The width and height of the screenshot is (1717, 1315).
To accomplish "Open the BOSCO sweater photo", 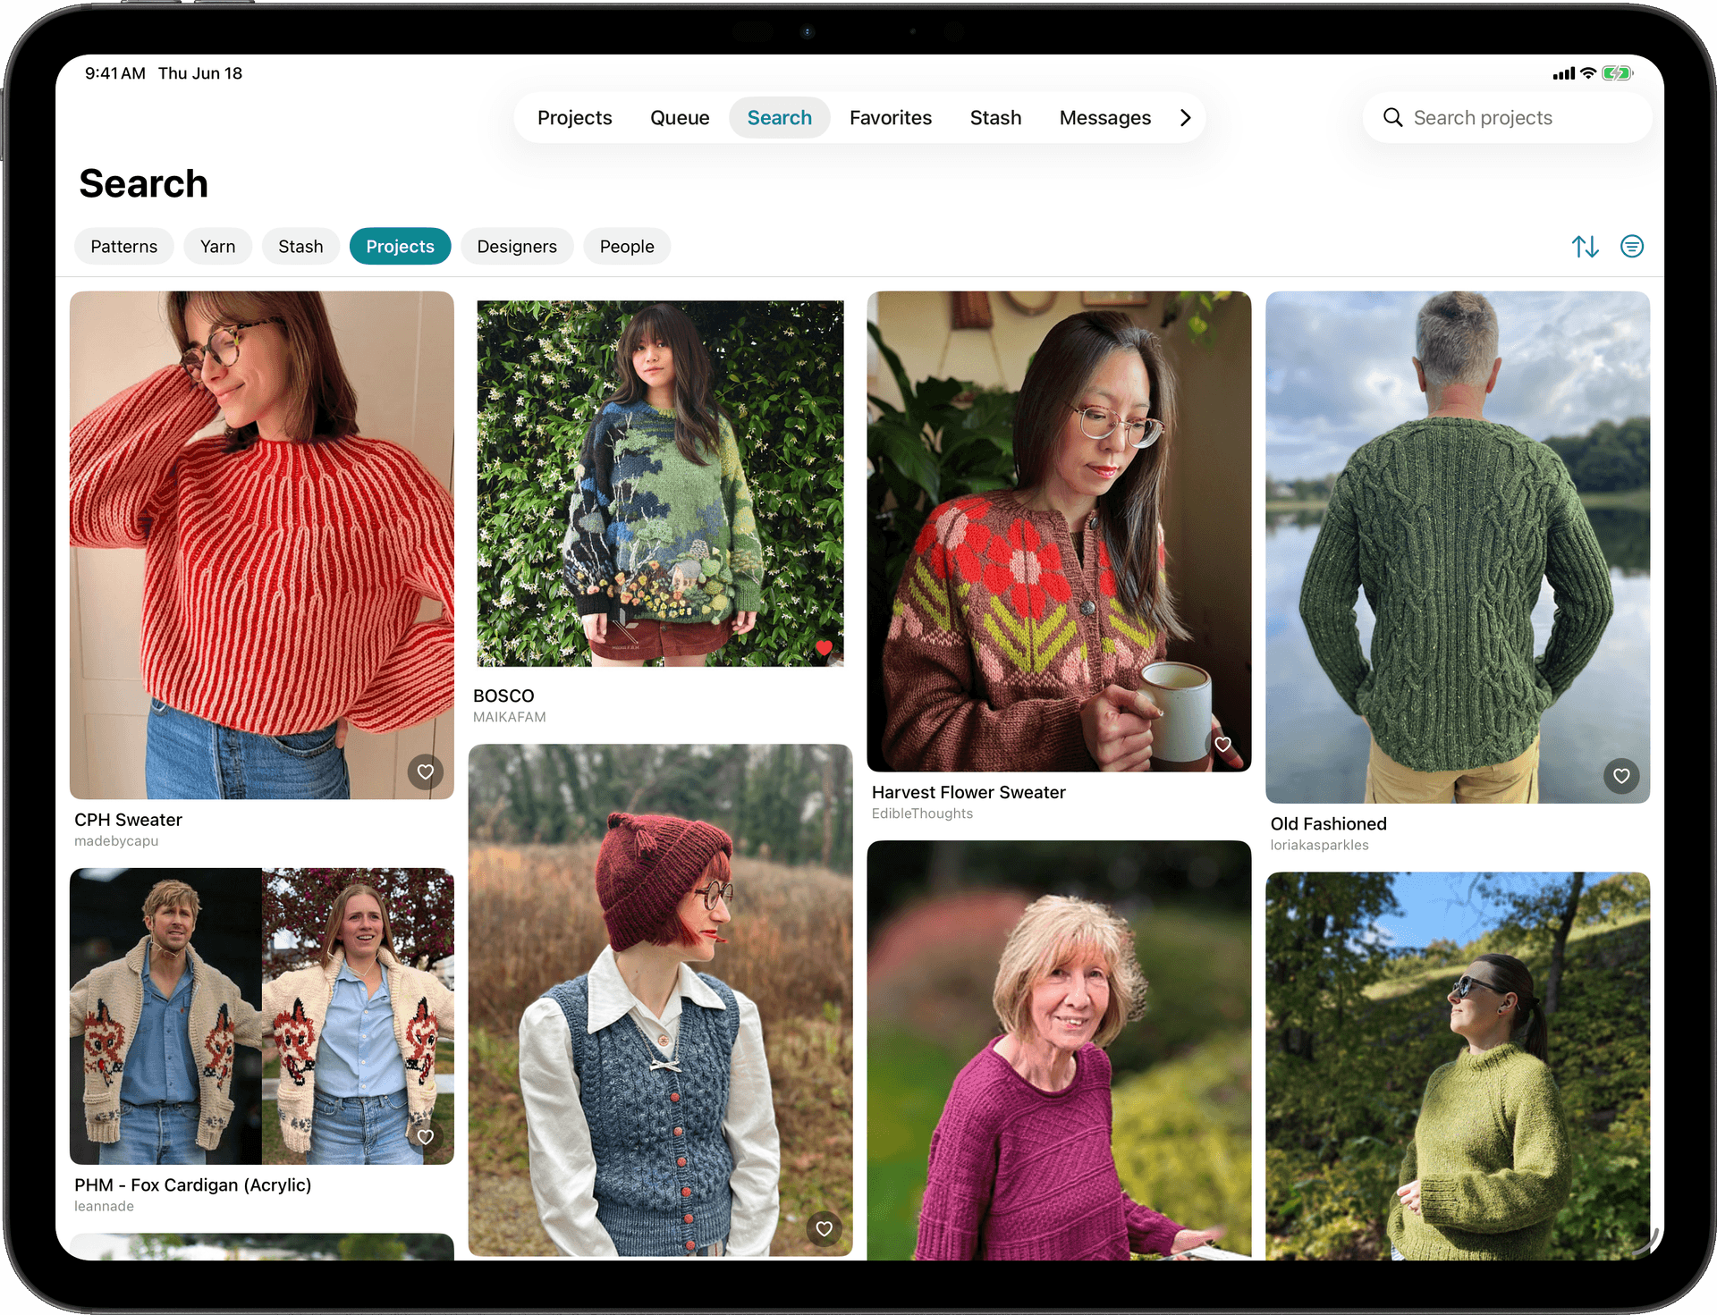I will [660, 484].
